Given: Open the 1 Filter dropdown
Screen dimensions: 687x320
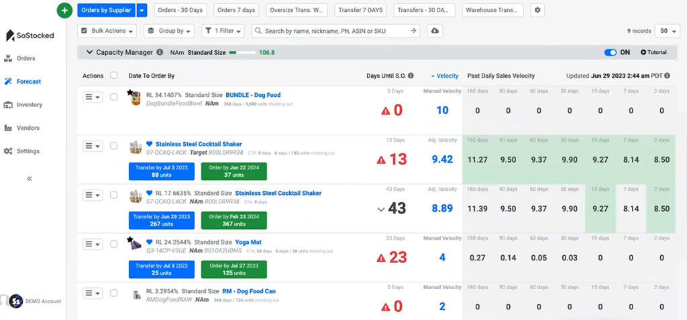Looking at the screenshot, I should click(223, 31).
